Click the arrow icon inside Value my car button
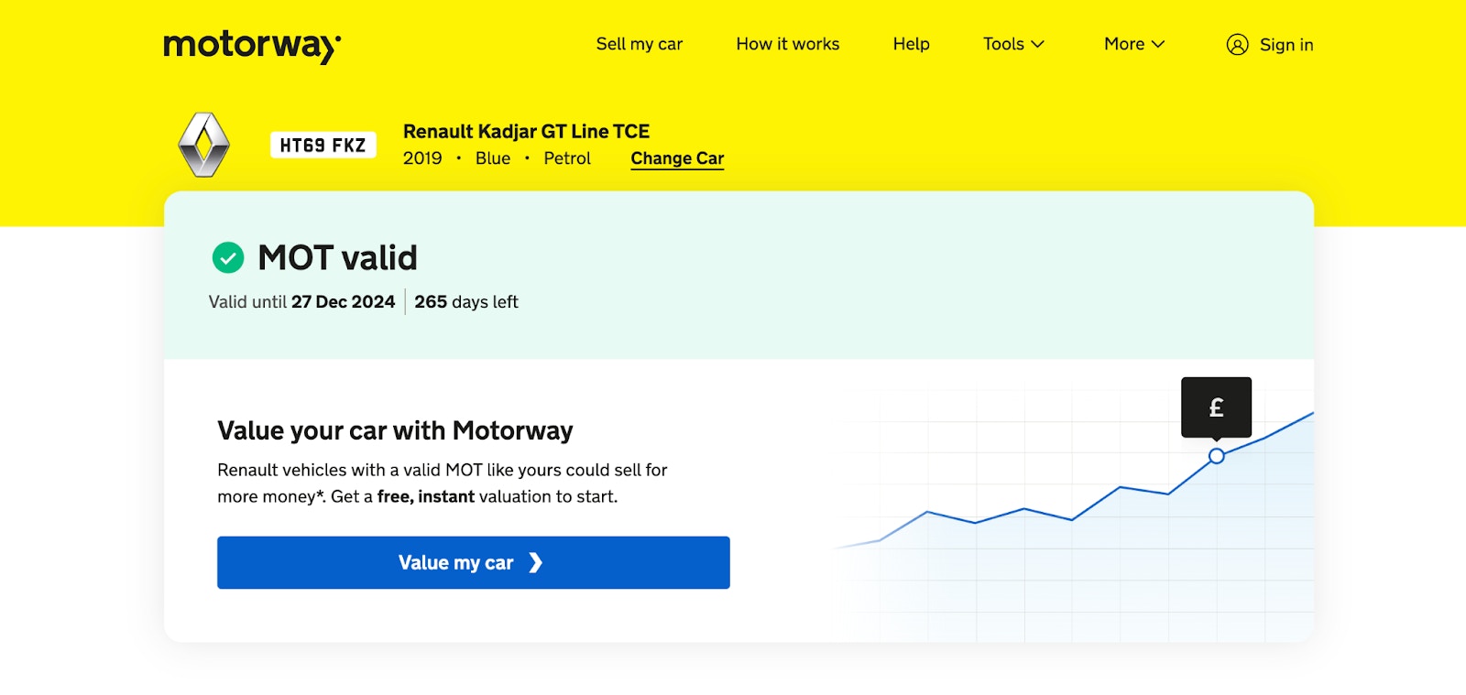This screenshot has height=695, width=1466. point(538,562)
